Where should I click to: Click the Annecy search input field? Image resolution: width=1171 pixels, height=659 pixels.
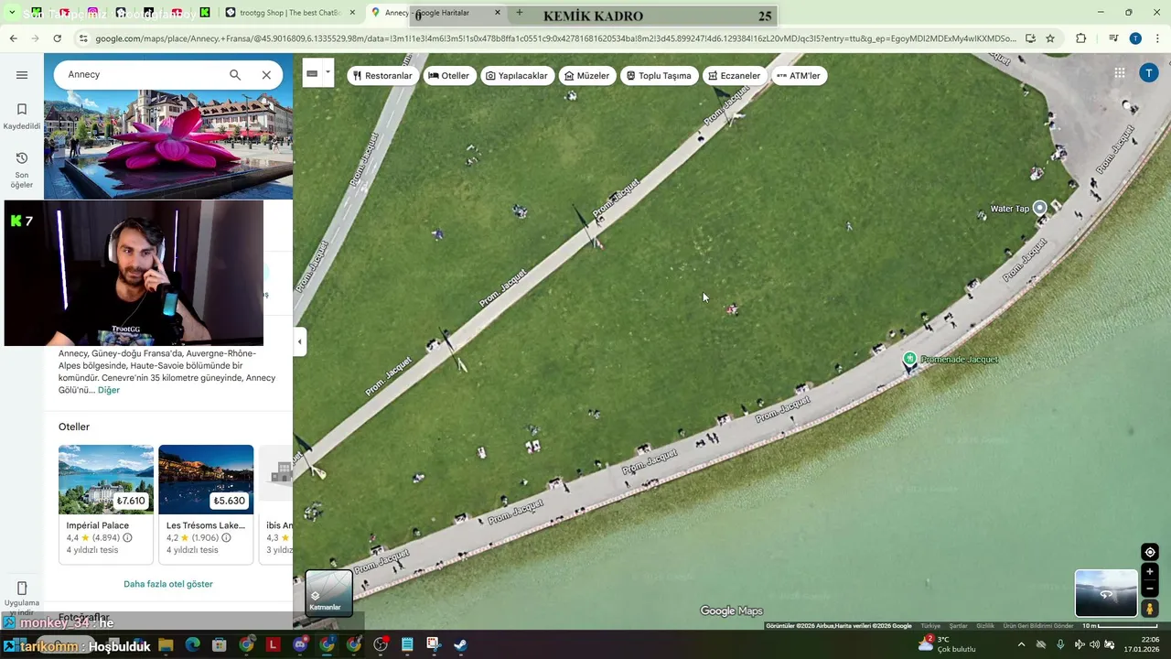click(142, 74)
